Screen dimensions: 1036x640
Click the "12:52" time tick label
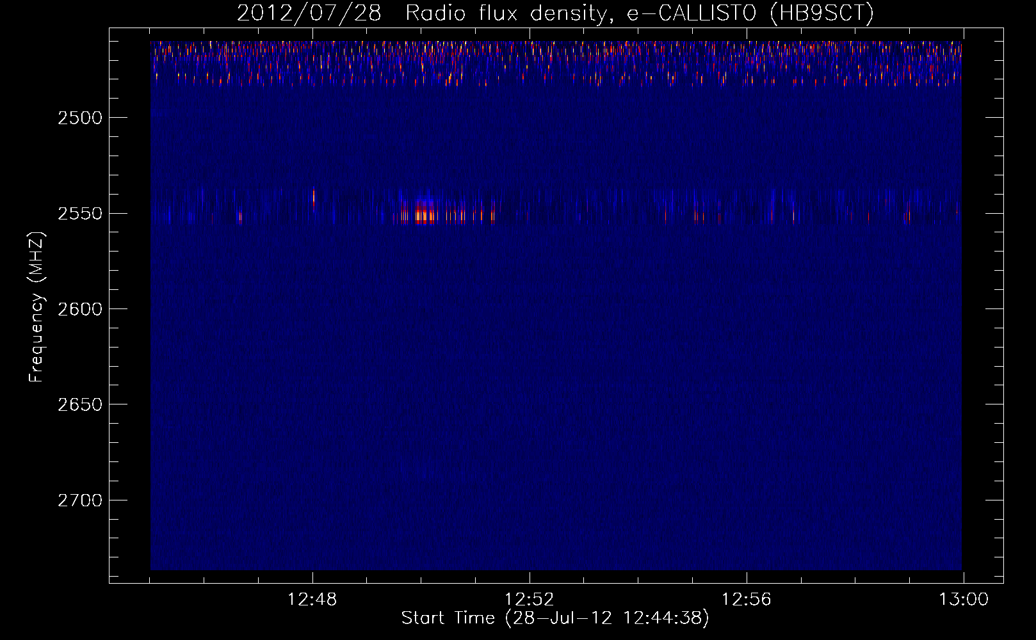pos(530,600)
